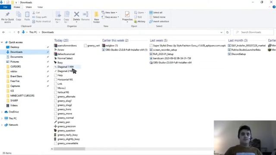Click the Properties checkmark icon

pyautogui.click(x=127, y=14)
